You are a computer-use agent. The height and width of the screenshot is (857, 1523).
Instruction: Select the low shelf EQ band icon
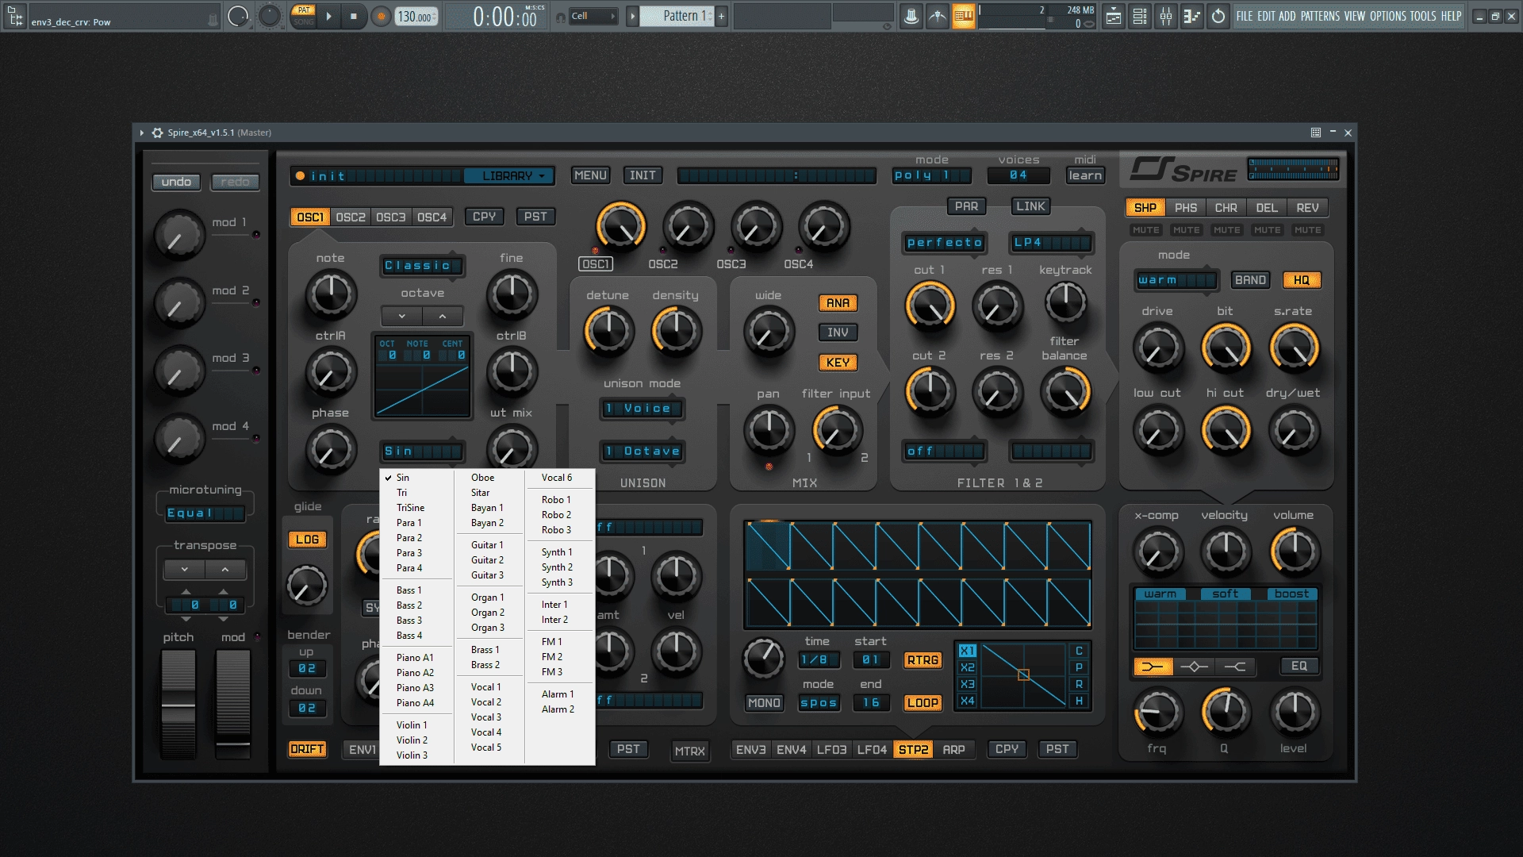(1153, 667)
